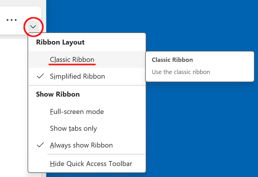The width and height of the screenshot is (258, 177).
Task: Collapse the Ribbon Display Options chevron
Action: click(33, 27)
